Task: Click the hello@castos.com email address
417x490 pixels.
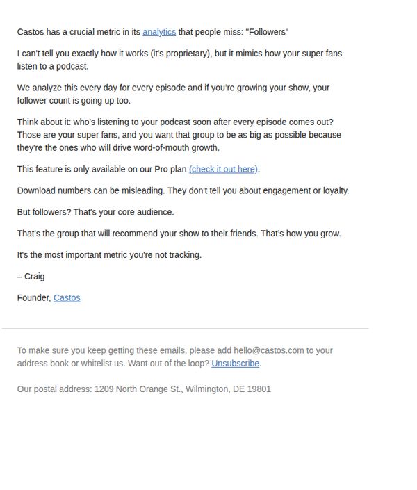Action: click(268, 350)
